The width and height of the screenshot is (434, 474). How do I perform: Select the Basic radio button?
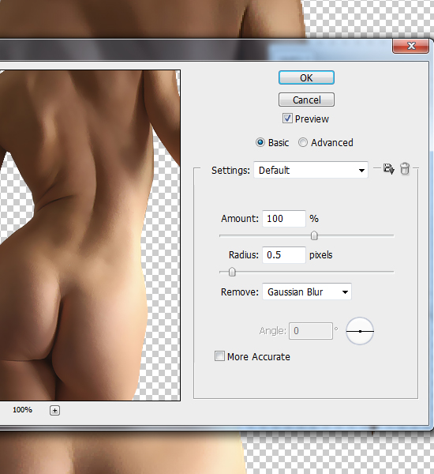260,142
